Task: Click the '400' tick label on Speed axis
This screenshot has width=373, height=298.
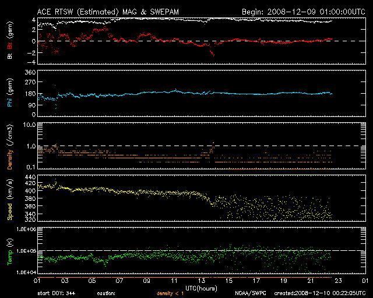Action: [x=30, y=191]
